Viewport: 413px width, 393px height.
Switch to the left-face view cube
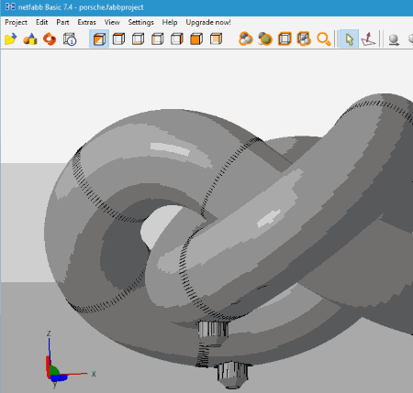coord(158,38)
